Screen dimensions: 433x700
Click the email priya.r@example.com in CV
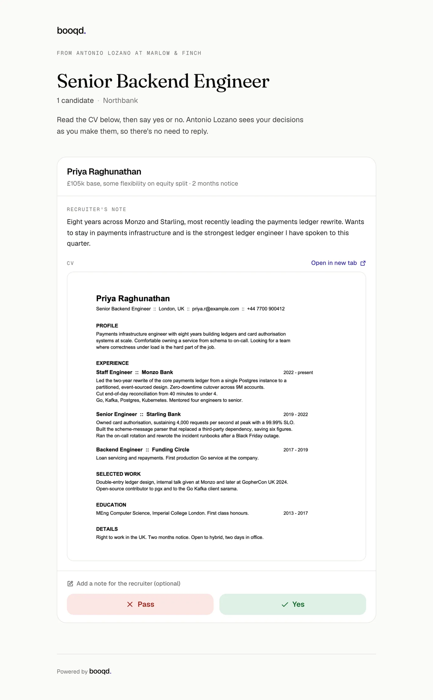(x=215, y=309)
